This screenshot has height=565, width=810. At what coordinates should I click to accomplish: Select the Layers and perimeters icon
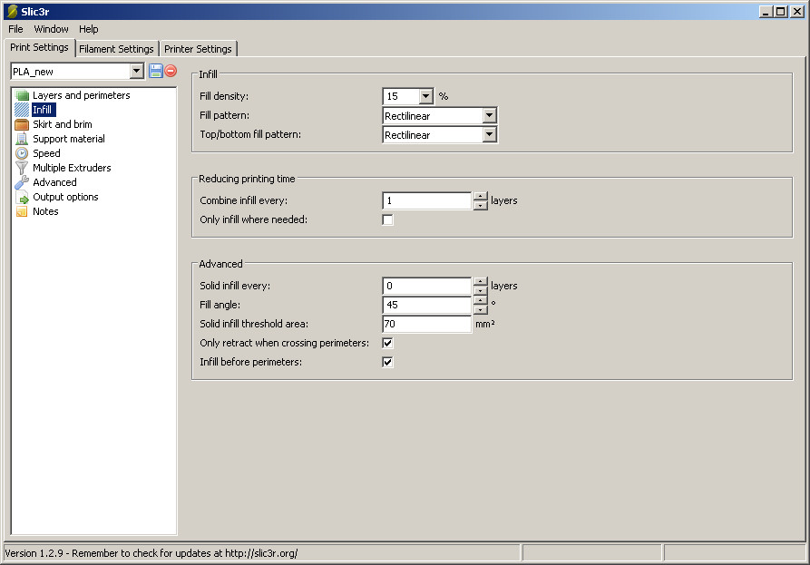tap(22, 95)
